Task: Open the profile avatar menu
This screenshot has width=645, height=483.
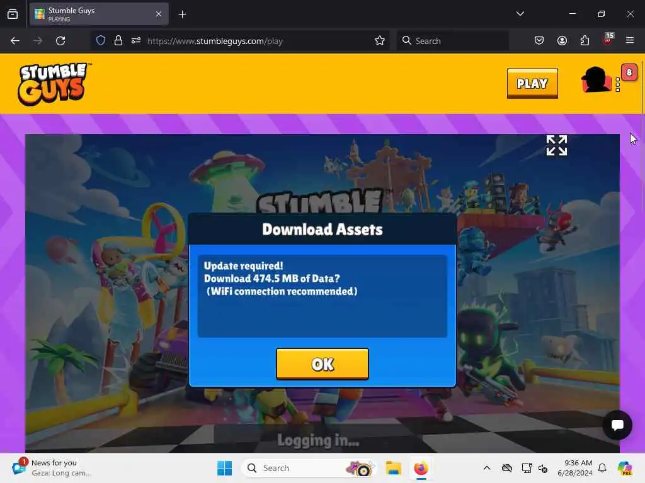Action: pos(596,80)
